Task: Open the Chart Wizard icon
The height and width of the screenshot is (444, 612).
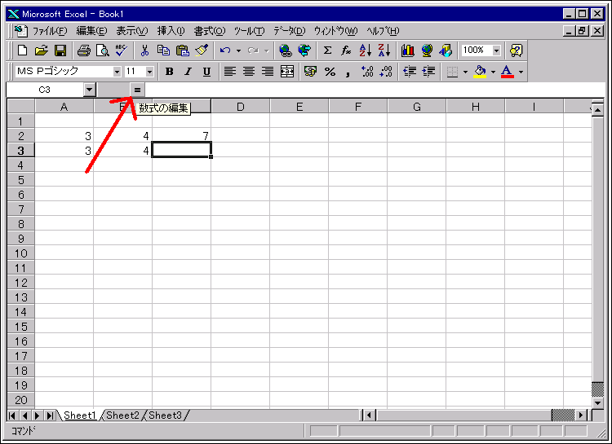Action: (407, 51)
